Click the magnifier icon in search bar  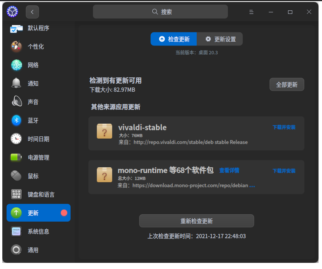pyautogui.click(x=155, y=12)
